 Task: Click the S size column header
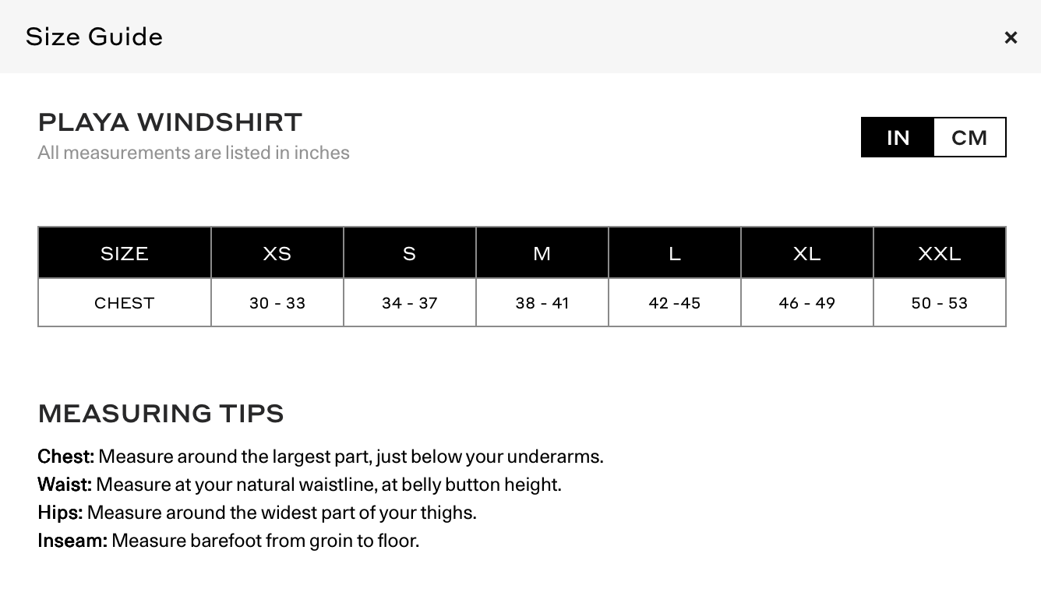coord(410,252)
